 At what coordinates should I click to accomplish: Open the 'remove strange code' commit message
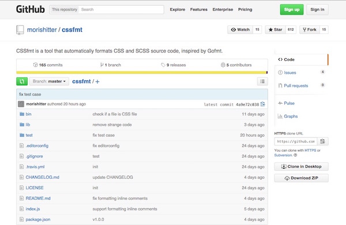coord(112,125)
